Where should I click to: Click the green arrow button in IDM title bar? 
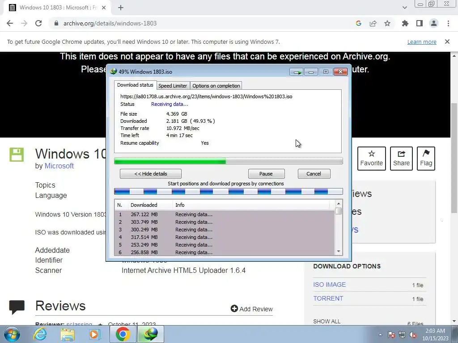[297, 72]
